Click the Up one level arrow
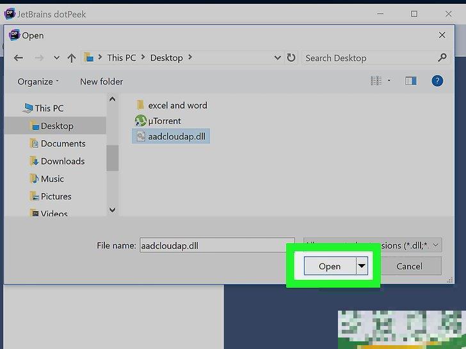 coord(71,58)
